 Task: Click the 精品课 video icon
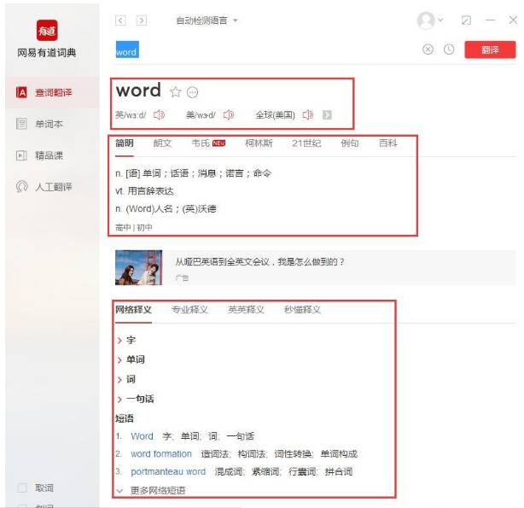click(x=21, y=155)
